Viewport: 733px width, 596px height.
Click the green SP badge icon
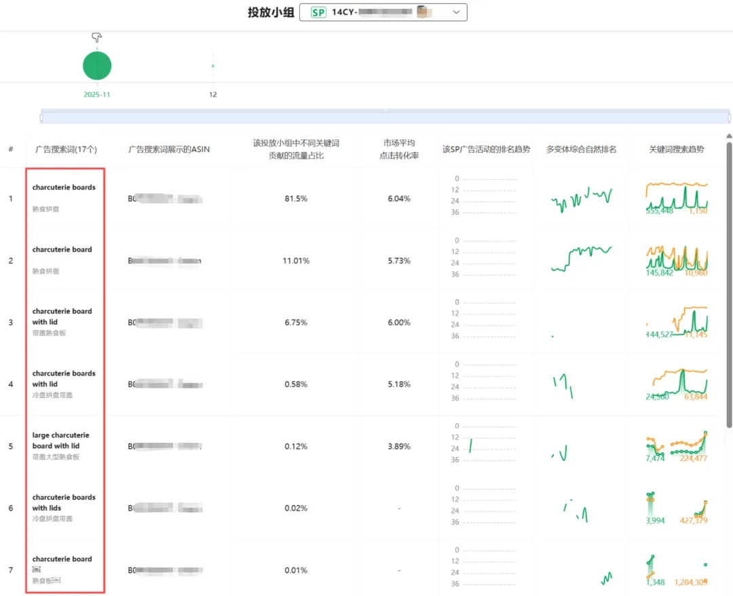[x=318, y=12]
